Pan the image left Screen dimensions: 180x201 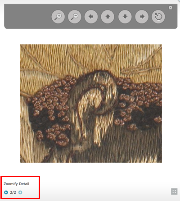[x=91, y=17]
